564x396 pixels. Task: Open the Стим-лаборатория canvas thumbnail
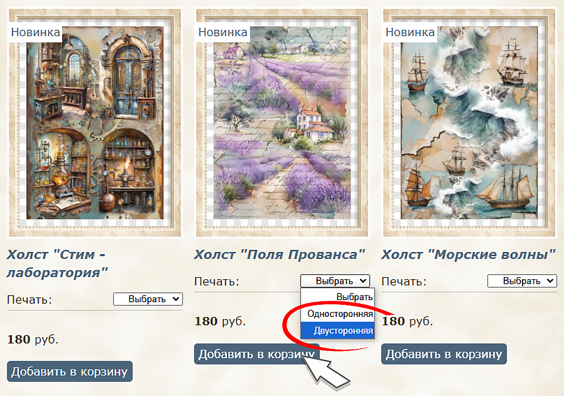[95, 123]
